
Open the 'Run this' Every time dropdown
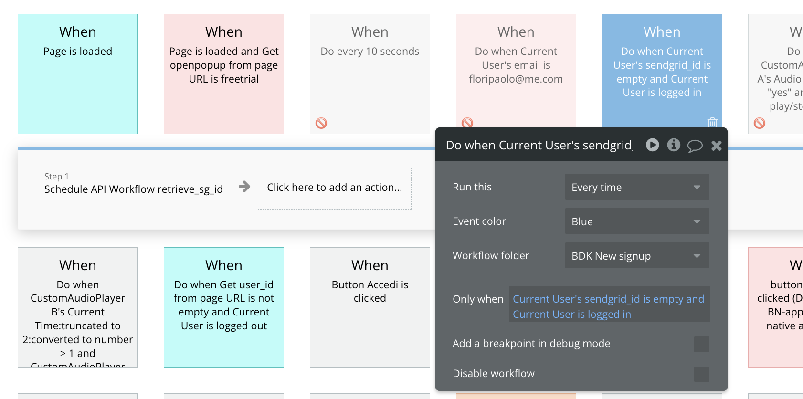(637, 187)
